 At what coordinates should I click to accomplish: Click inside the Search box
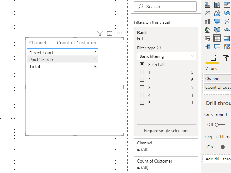[x=165, y=7]
